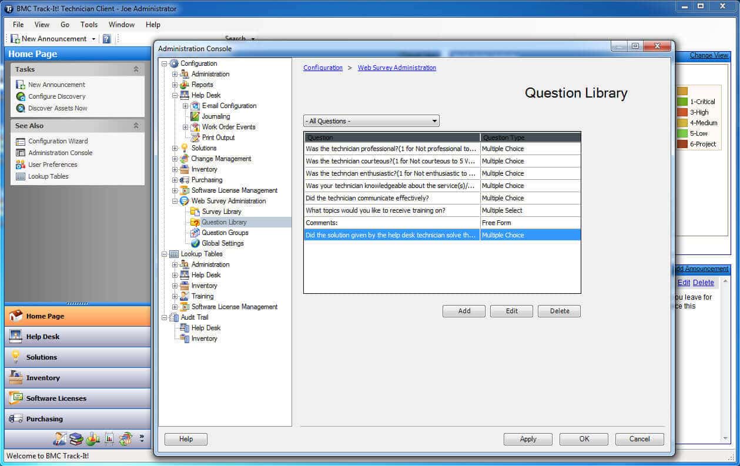Open User Preferences under See Also
The image size is (740, 466).
pyautogui.click(x=53, y=165)
